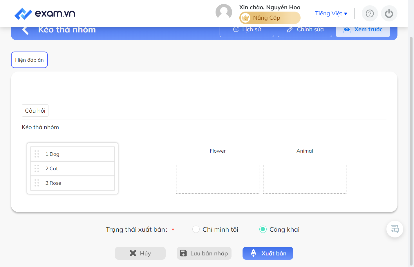
Task: Log out using the power icon
Action: [389, 13]
